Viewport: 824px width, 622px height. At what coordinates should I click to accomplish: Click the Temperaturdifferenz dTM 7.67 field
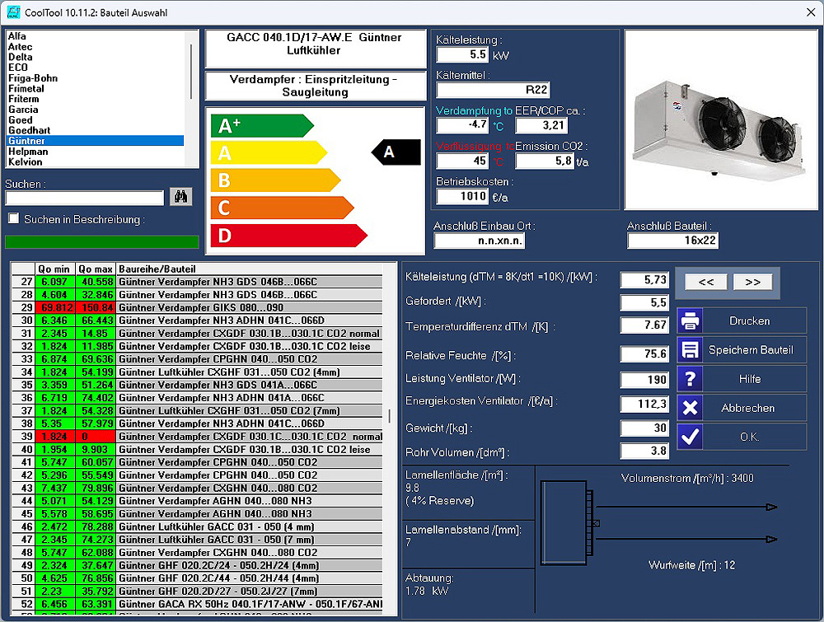pyautogui.click(x=644, y=325)
